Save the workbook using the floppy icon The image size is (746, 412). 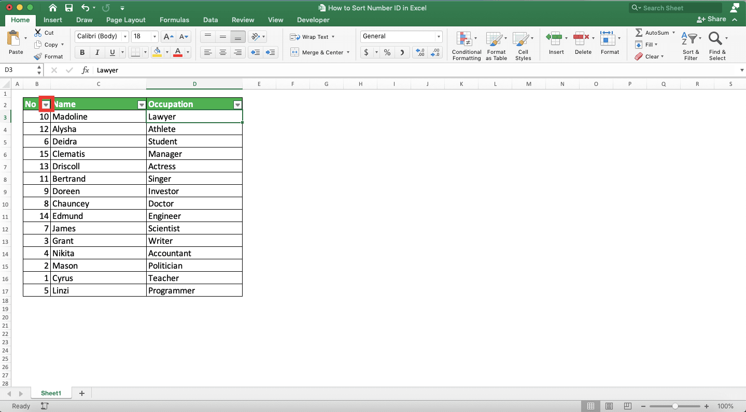(x=69, y=8)
